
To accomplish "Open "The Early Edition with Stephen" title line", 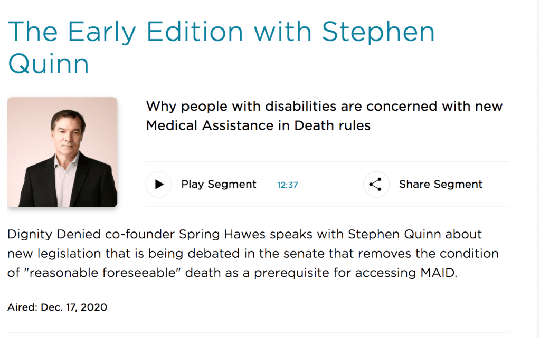I will click(x=222, y=32).
